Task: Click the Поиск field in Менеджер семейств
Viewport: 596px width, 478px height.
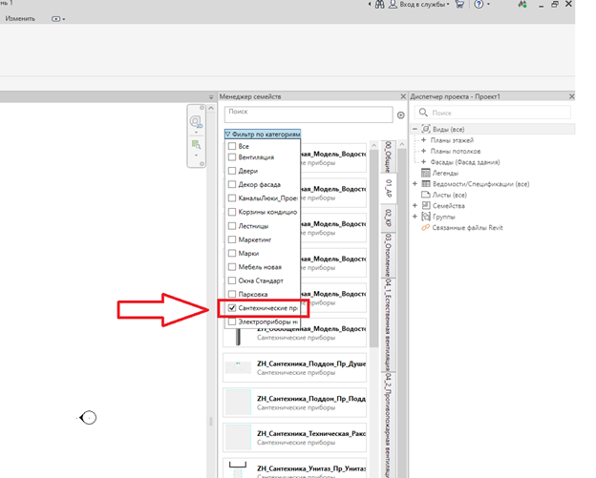Action: click(x=309, y=114)
